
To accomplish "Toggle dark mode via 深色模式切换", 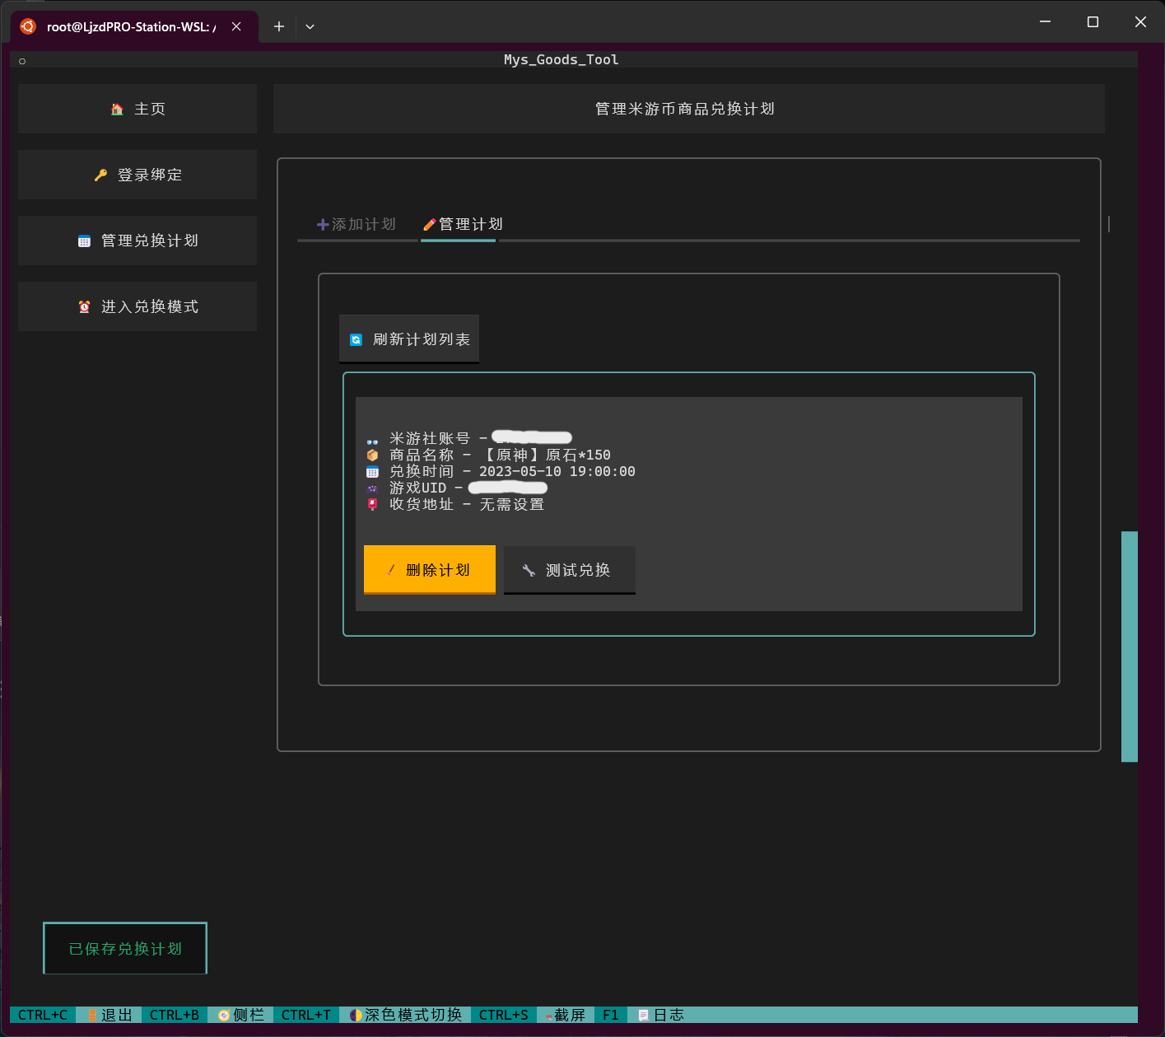I will pyautogui.click(x=403, y=1015).
